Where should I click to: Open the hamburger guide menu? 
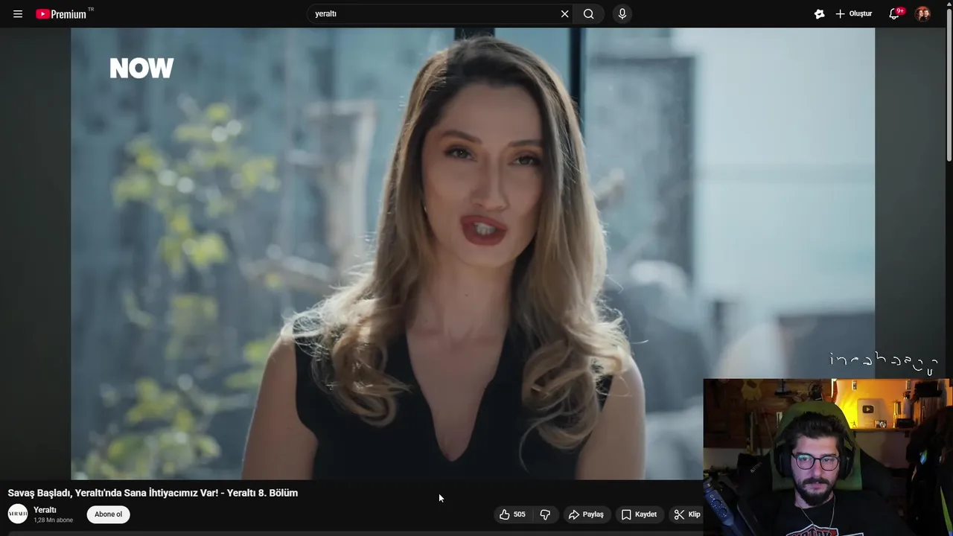tap(18, 14)
